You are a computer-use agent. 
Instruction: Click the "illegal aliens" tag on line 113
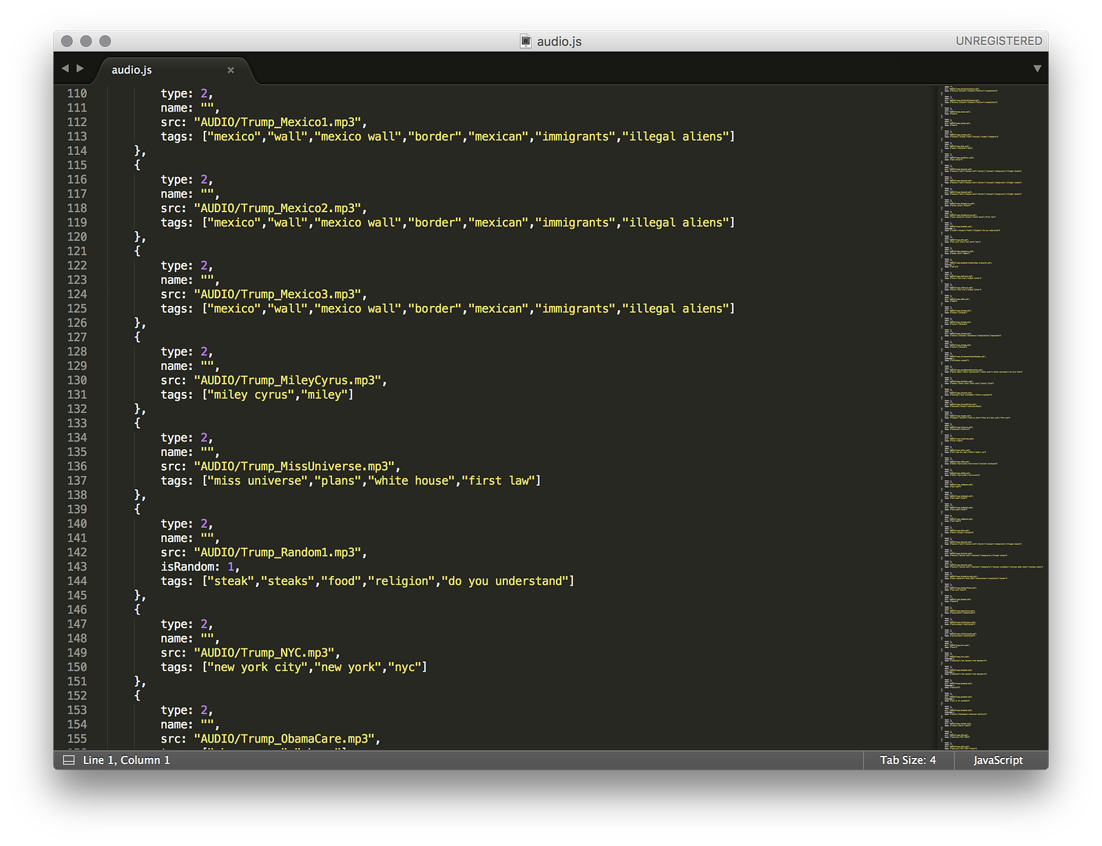(x=676, y=137)
